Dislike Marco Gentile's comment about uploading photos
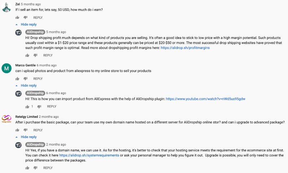 pos(25,79)
